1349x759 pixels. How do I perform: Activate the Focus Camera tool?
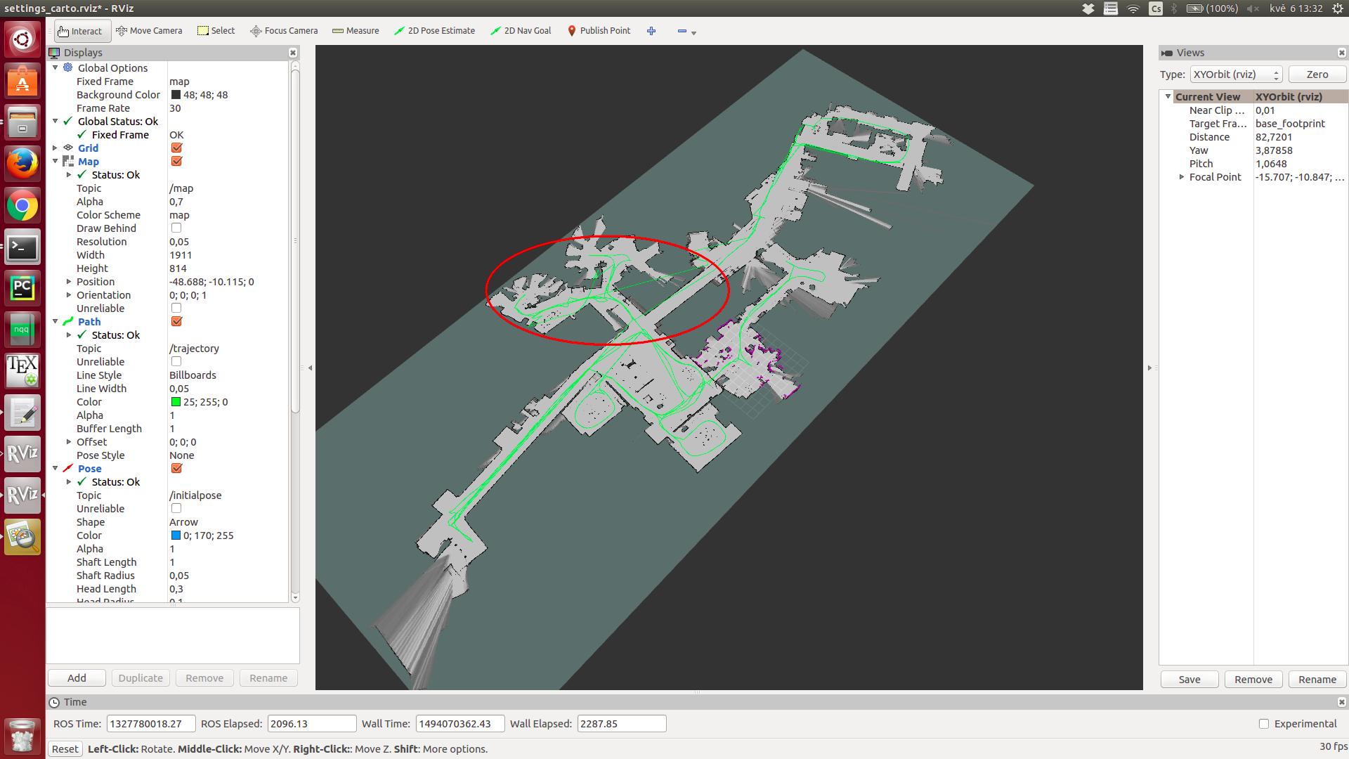click(x=284, y=31)
